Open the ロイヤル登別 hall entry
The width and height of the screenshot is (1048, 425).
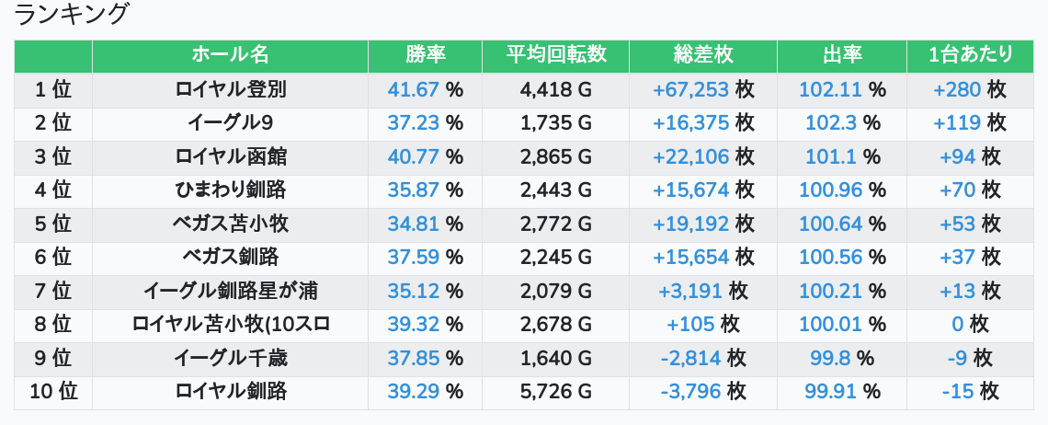tap(230, 89)
